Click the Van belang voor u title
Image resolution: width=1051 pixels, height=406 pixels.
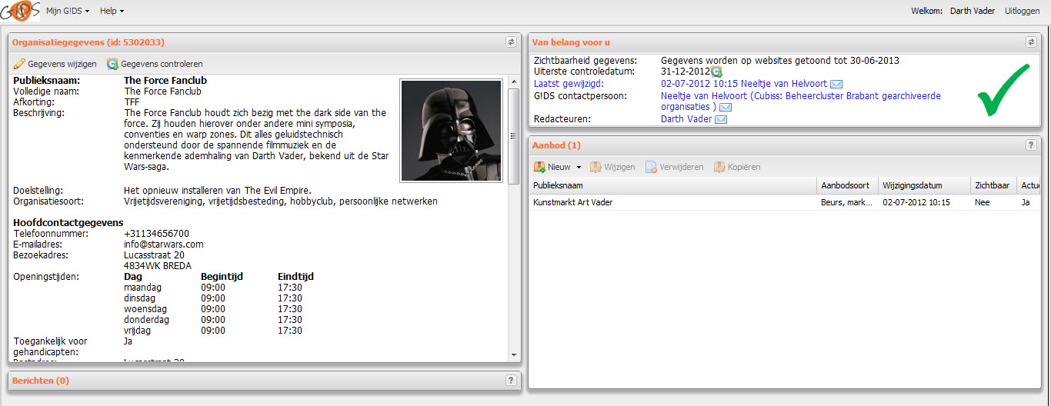[x=571, y=42]
